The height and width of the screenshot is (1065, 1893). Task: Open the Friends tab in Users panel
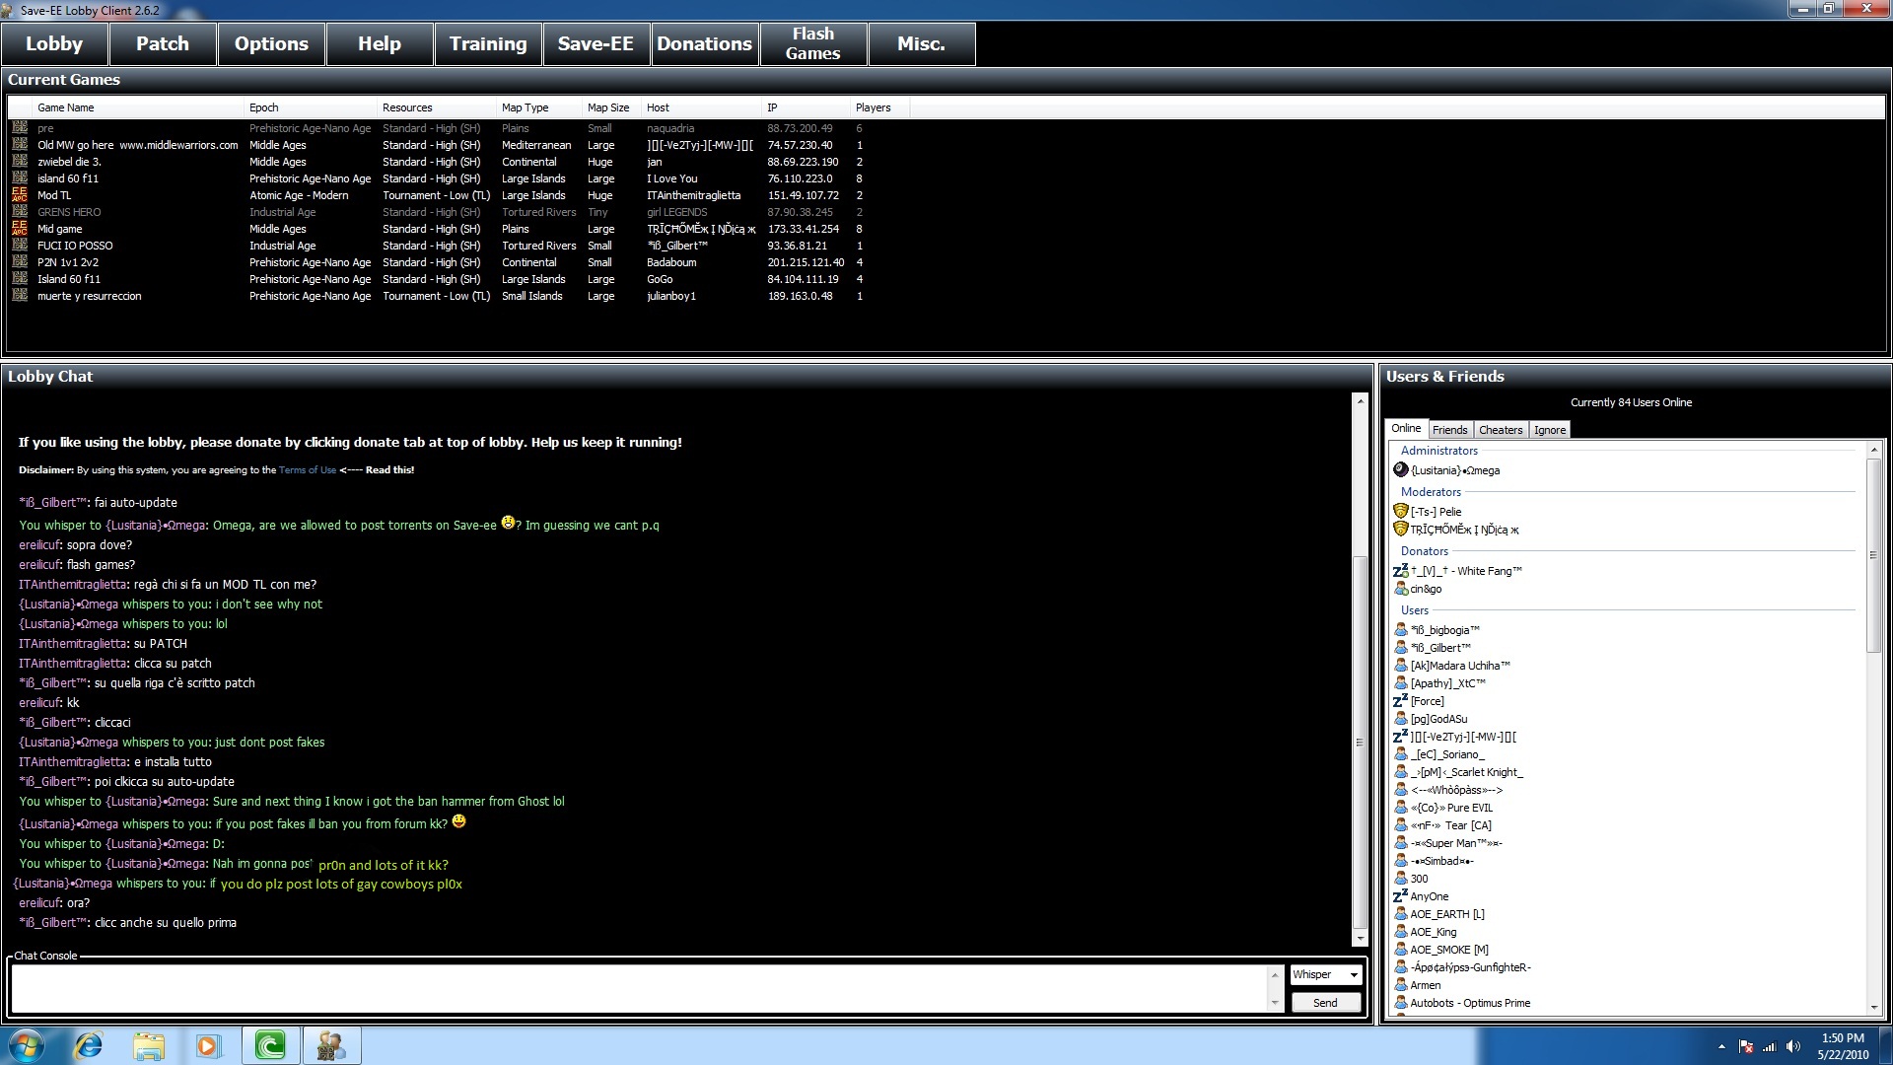pyautogui.click(x=1448, y=430)
